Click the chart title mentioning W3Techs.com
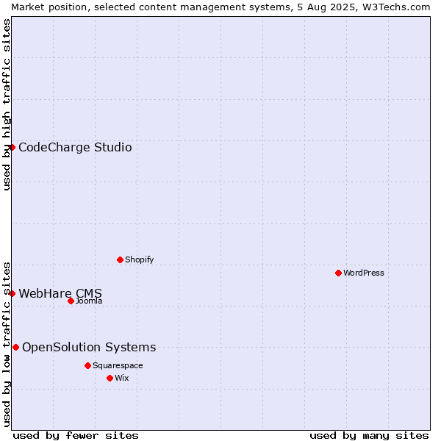The image size is (441, 441). [220, 7]
